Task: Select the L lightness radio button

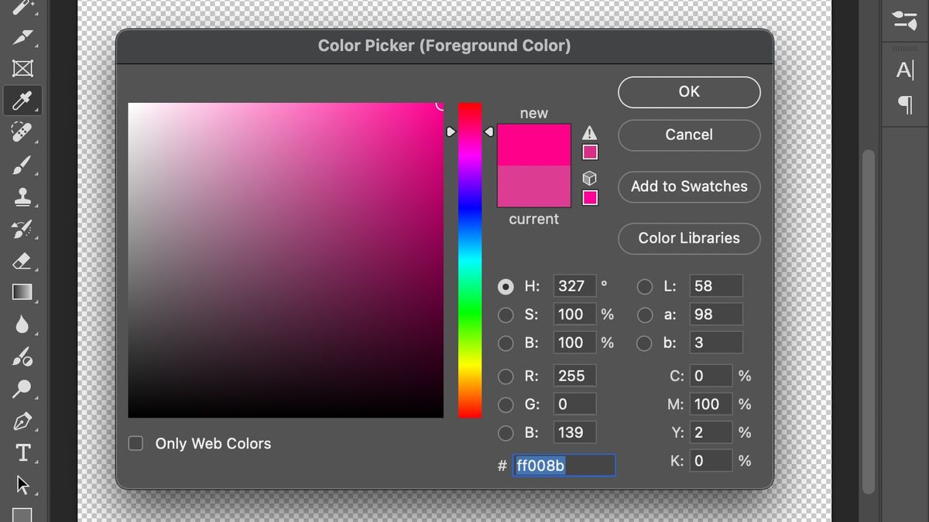Action: pos(644,287)
